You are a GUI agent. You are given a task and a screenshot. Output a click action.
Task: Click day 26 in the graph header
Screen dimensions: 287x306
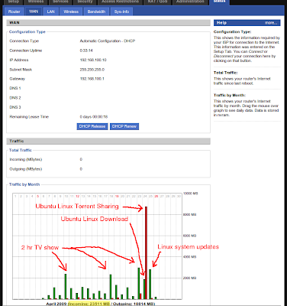click(156, 196)
